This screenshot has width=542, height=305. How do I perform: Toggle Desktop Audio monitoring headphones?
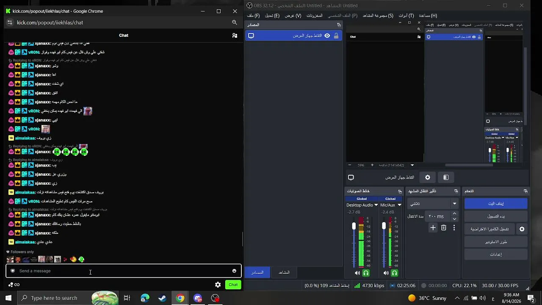click(x=366, y=273)
